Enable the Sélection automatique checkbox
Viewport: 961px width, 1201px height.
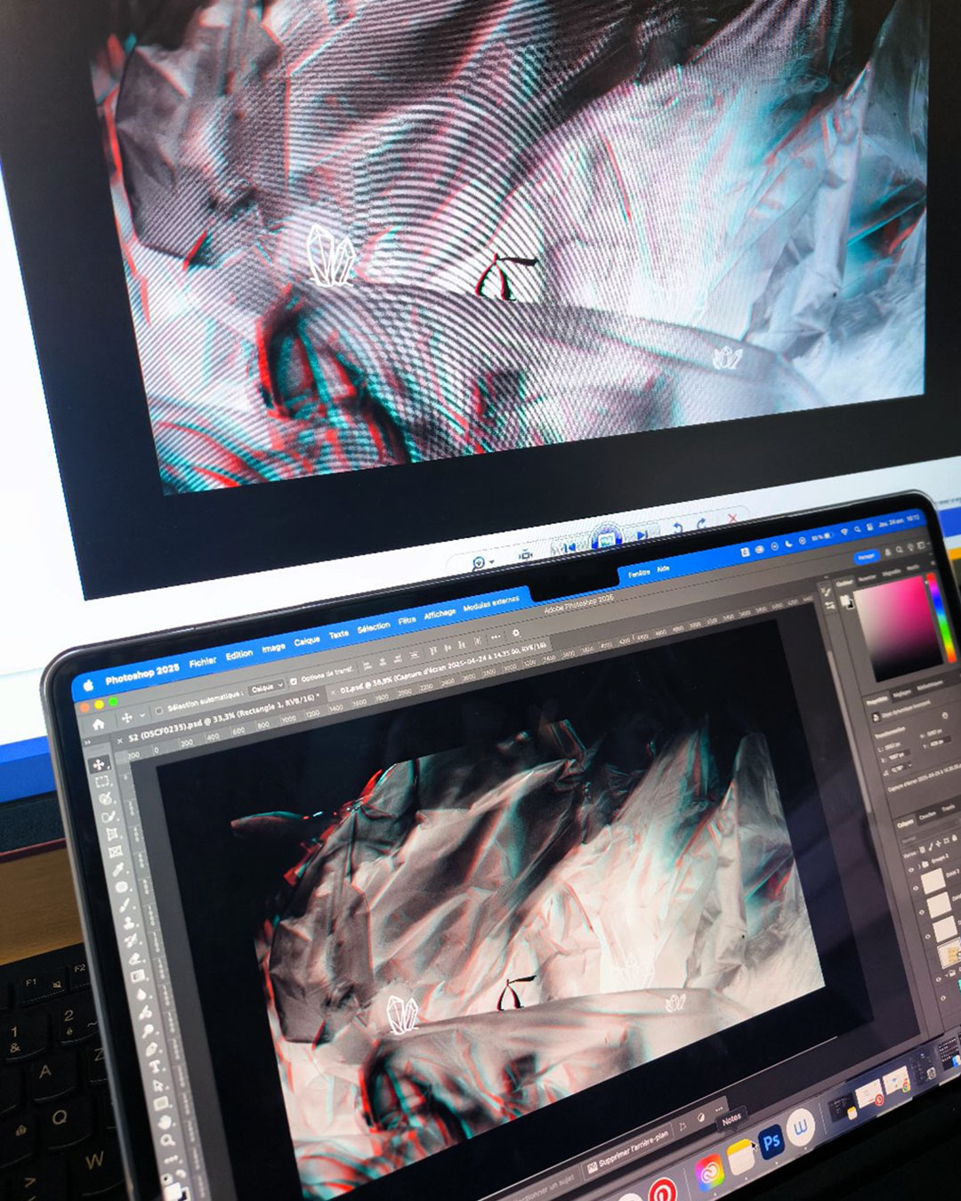(158, 710)
